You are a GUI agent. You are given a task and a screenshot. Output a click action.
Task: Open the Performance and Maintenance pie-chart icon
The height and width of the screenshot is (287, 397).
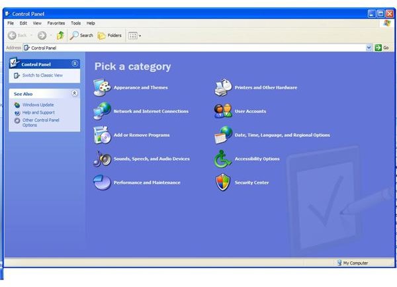(x=102, y=183)
